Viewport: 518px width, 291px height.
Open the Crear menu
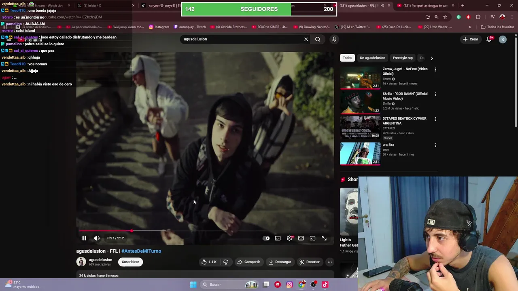471,39
